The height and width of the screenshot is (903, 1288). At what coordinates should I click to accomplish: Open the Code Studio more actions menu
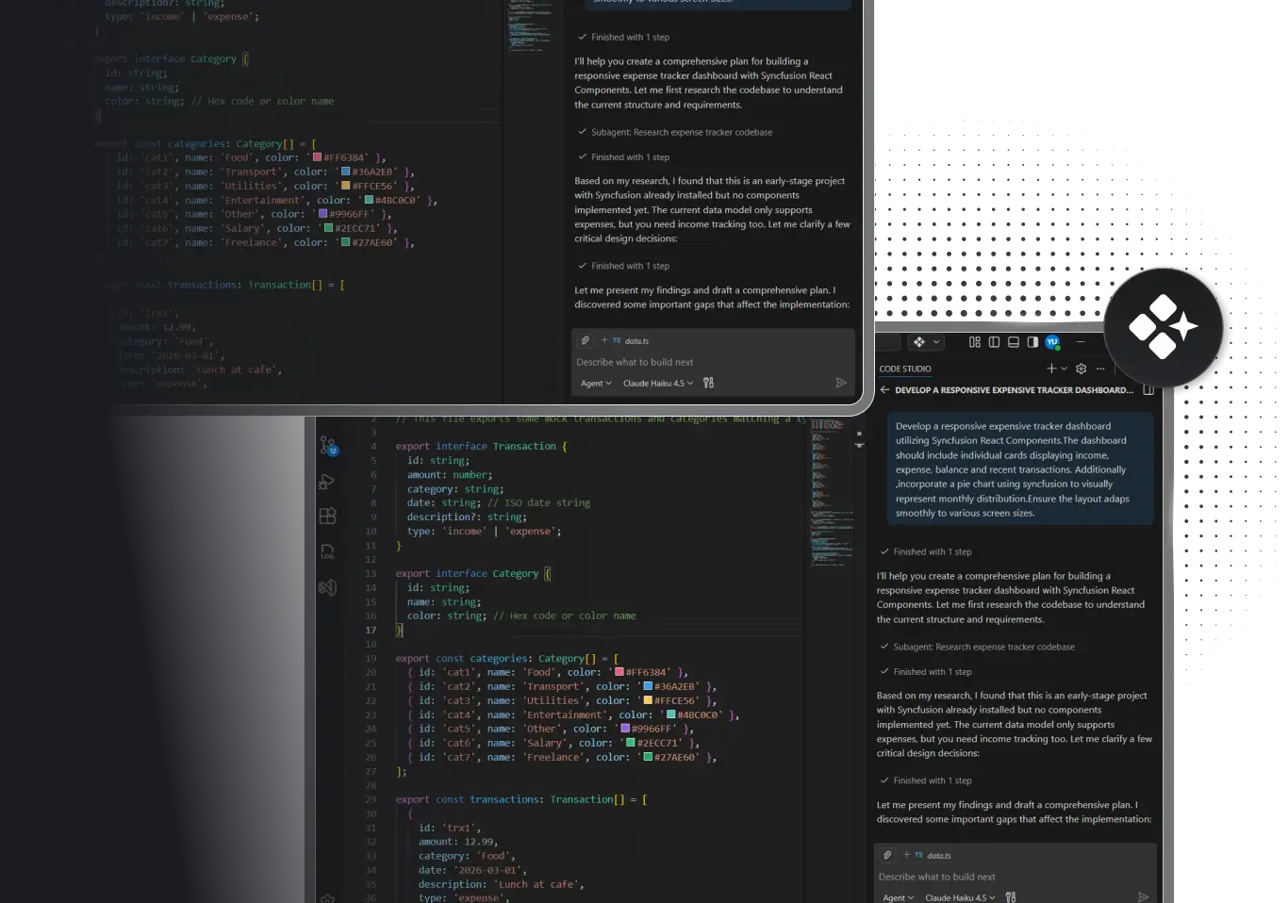(1100, 369)
